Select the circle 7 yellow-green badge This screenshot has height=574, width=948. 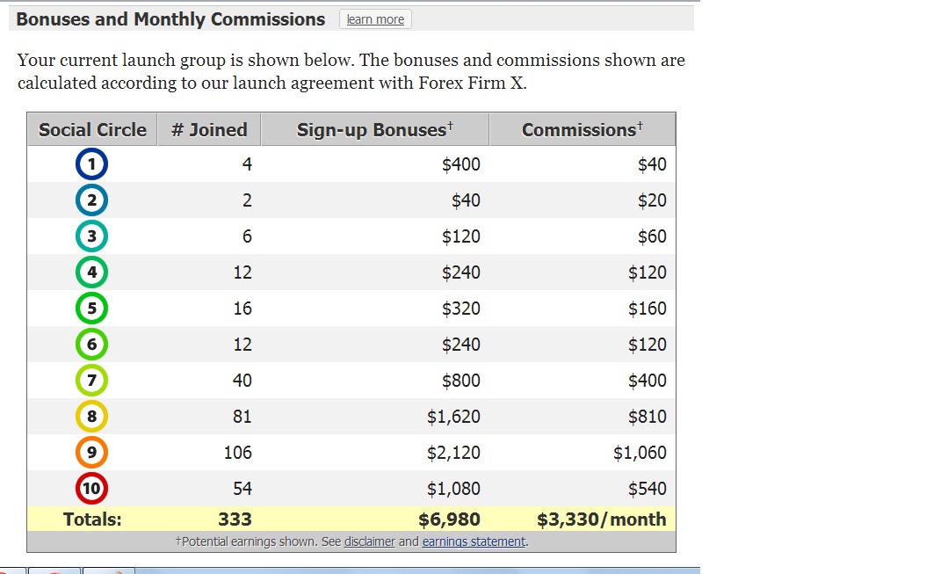click(x=92, y=381)
